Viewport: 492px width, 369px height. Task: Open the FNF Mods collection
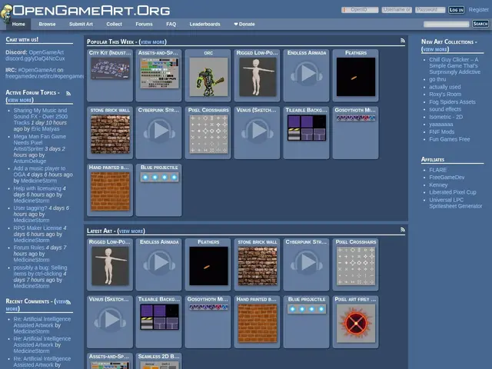tap(441, 131)
